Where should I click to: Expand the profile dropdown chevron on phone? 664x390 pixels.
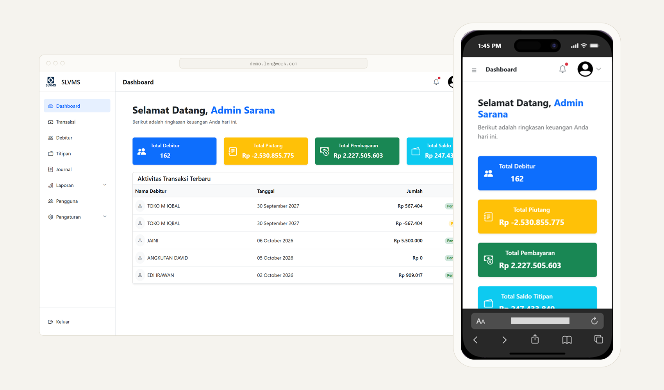(599, 69)
